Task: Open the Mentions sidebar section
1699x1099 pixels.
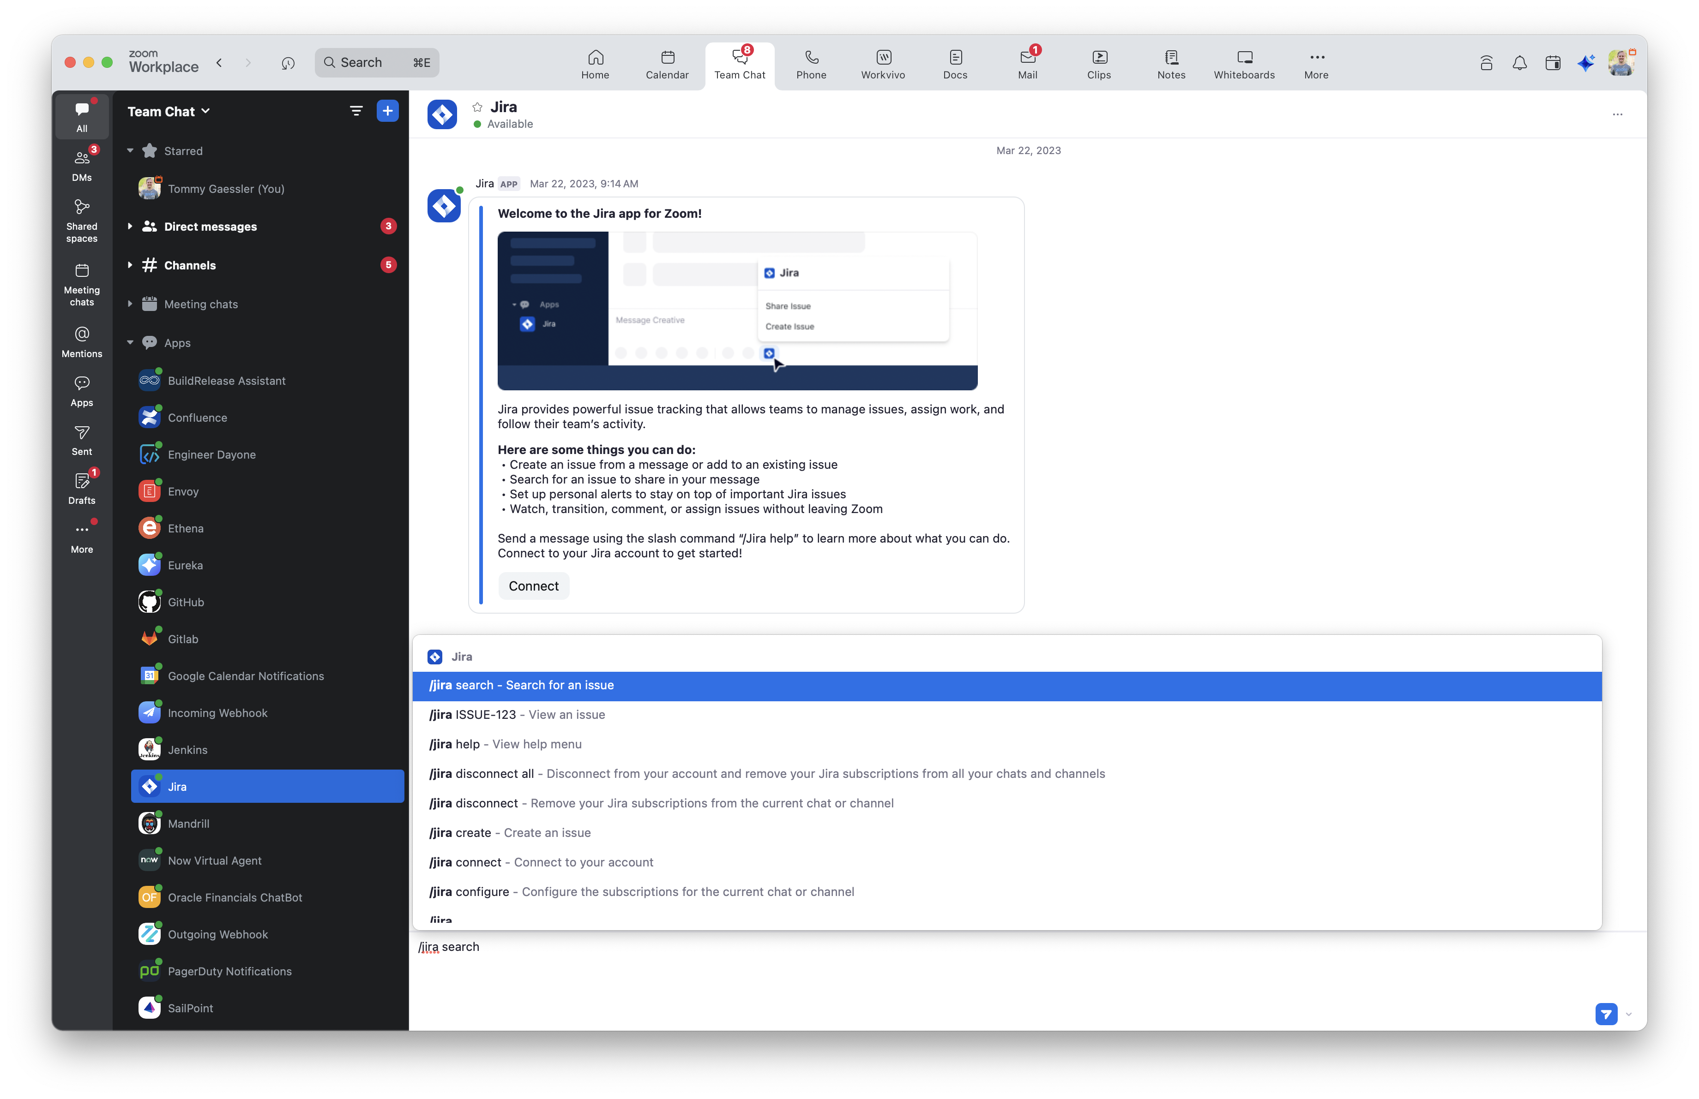Action: click(x=82, y=341)
